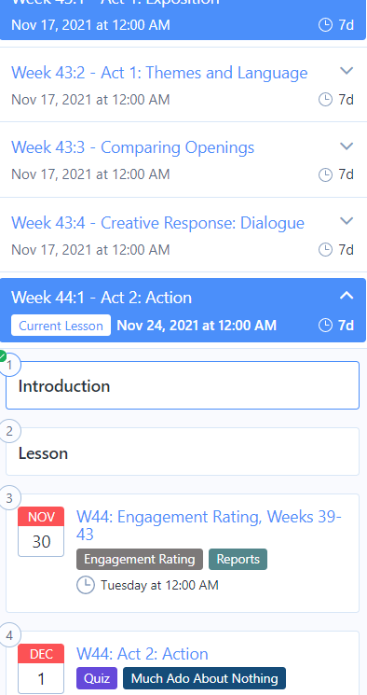The height and width of the screenshot is (695, 367).
Task: Open W44: Engagement Rating, Weeks 39-43
Action: point(209,526)
